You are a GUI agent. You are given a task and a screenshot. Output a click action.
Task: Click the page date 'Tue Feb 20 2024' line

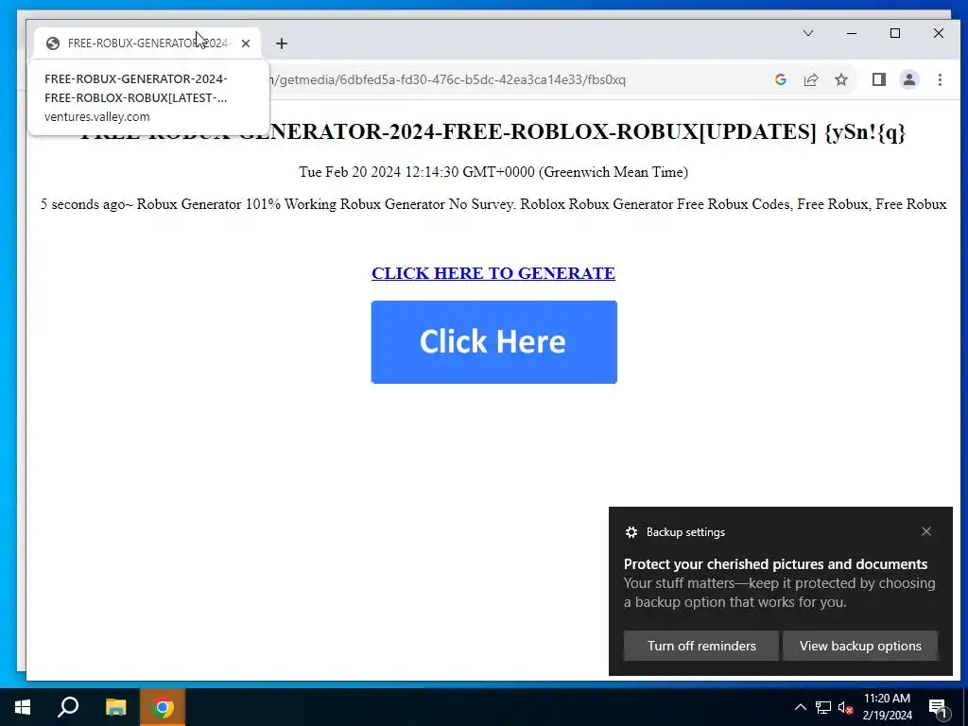(x=493, y=172)
